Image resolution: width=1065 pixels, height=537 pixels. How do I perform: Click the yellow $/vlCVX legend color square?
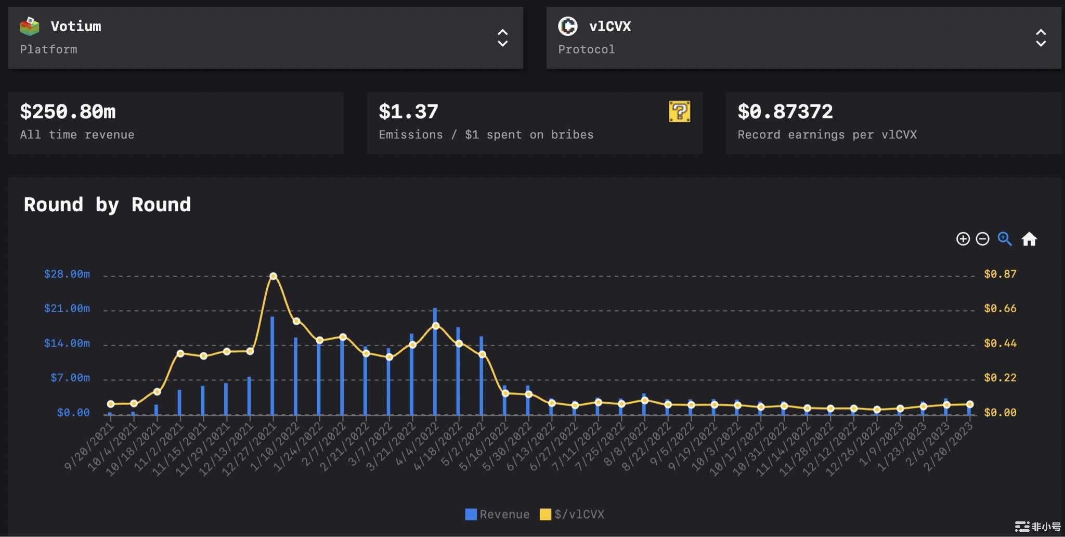pos(545,514)
